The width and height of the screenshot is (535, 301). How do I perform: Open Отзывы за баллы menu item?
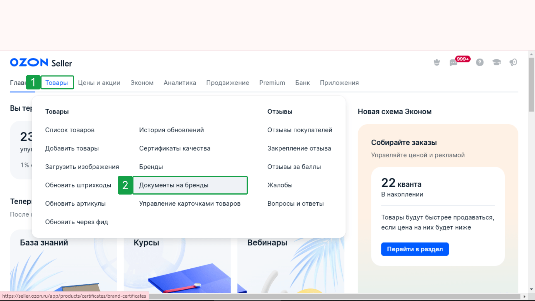coord(294,167)
